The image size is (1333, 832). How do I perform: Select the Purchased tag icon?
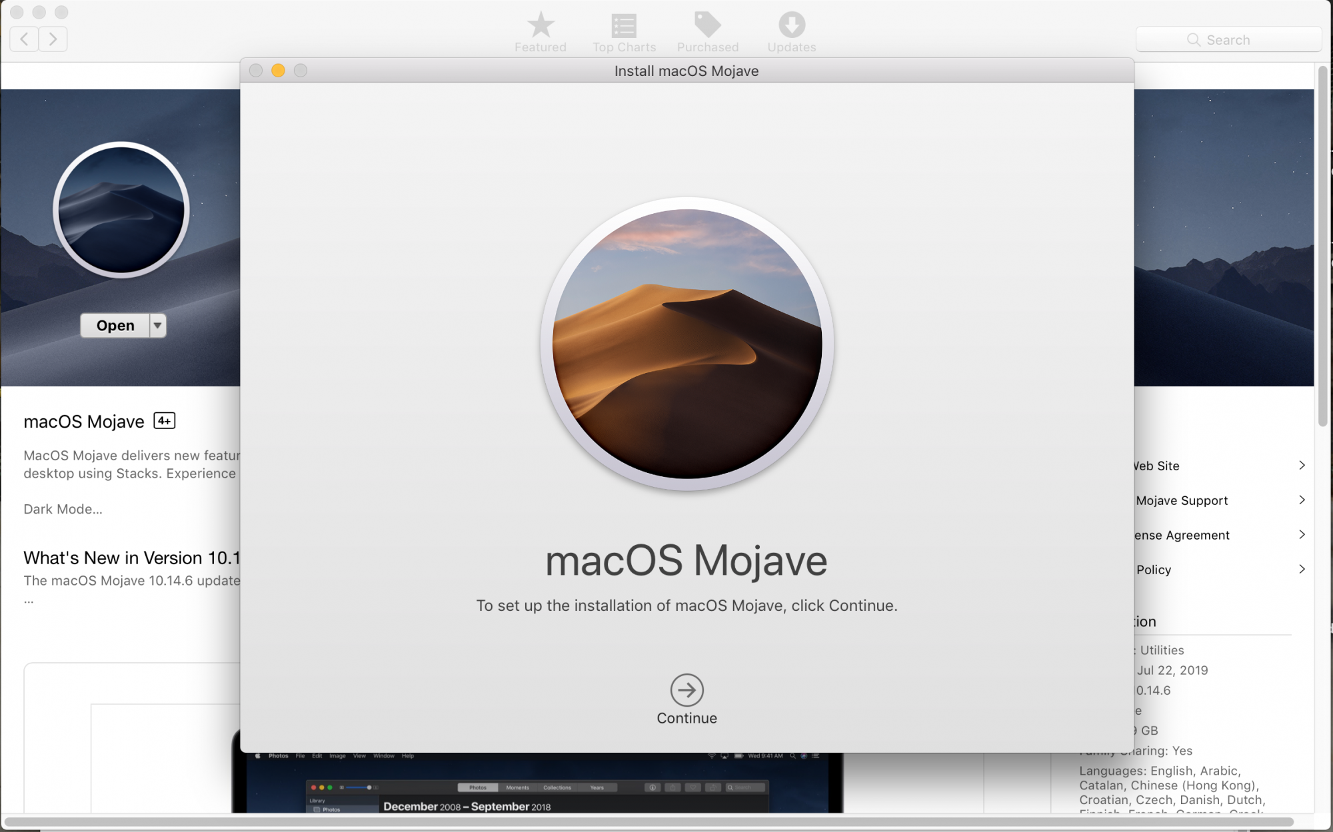click(707, 25)
